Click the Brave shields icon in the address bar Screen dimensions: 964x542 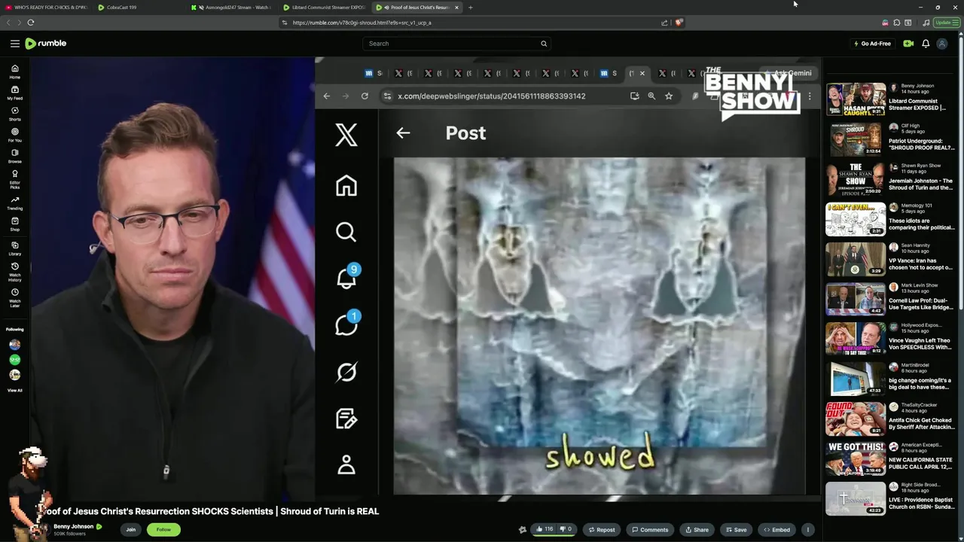[x=679, y=23]
